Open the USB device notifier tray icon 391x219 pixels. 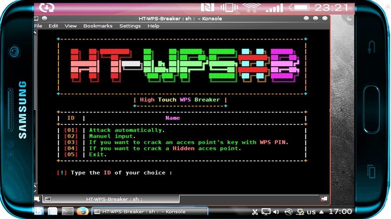click(x=288, y=212)
